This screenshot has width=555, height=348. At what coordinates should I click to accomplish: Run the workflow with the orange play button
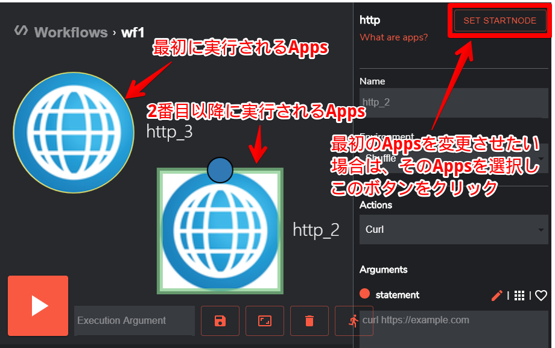(37, 306)
